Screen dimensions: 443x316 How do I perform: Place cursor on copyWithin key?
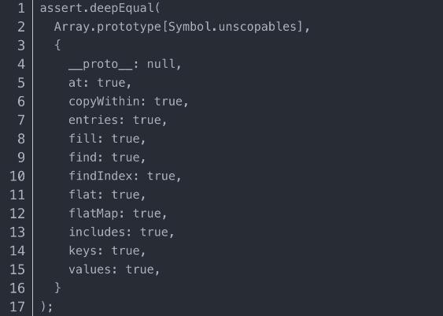click(x=104, y=102)
